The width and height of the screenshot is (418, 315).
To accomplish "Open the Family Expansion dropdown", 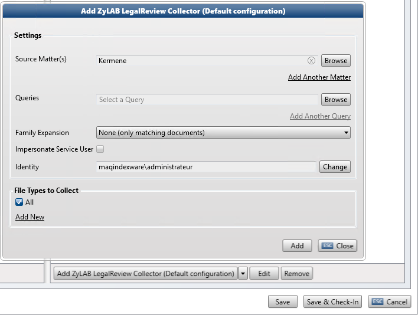I will point(223,133).
